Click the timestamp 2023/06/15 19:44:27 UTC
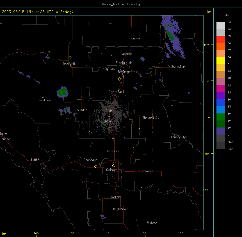The height and width of the screenshot is (237, 242). click(x=28, y=12)
